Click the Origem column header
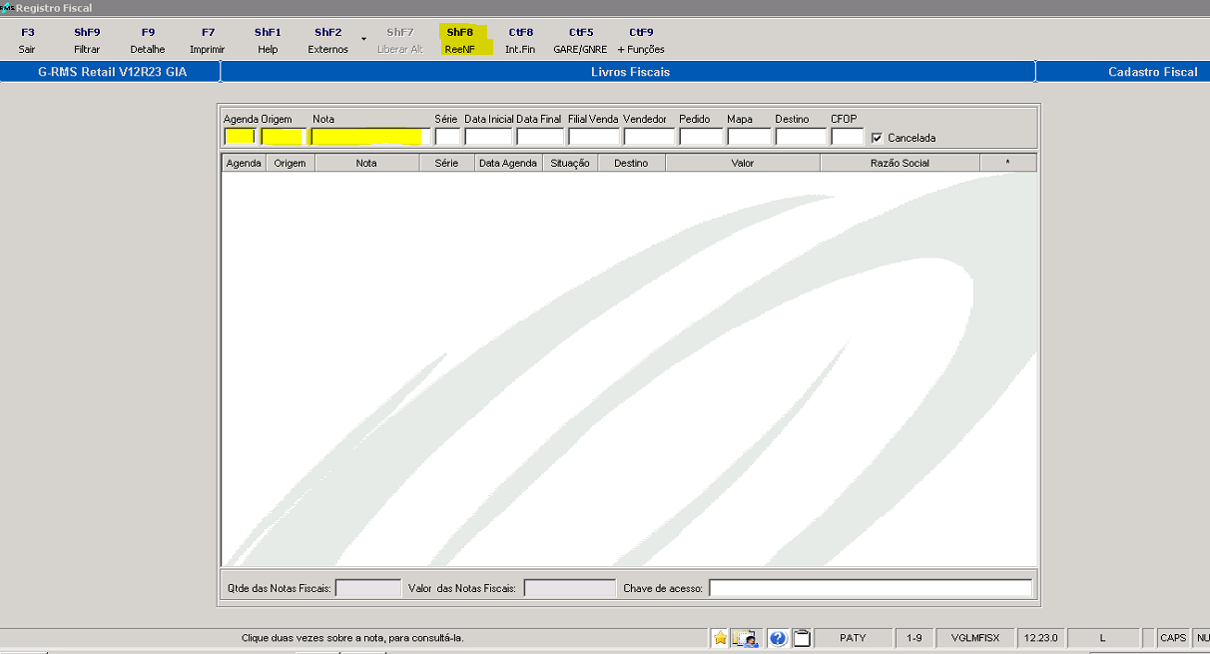1210x654 pixels. (x=291, y=163)
